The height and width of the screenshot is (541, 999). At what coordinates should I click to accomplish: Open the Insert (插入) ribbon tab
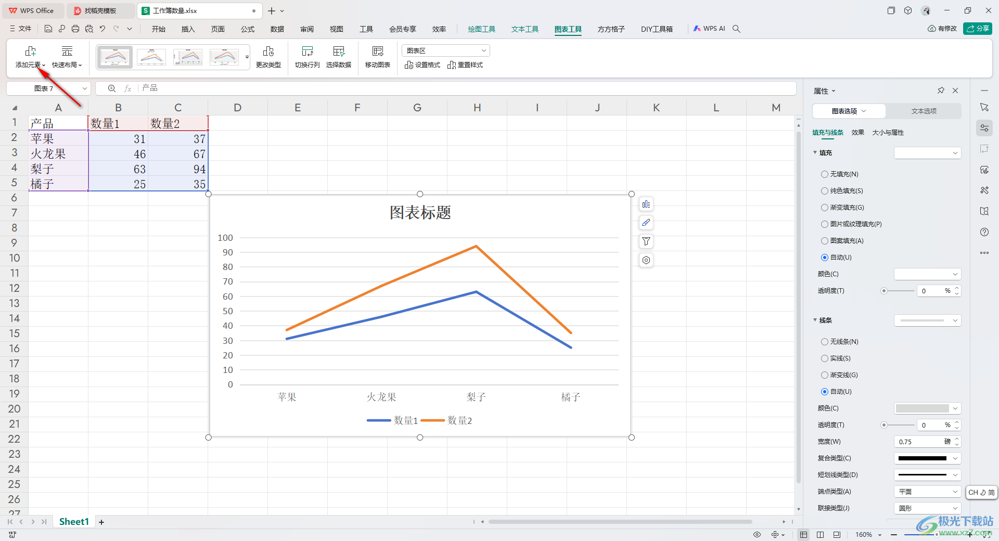[x=188, y=29]
